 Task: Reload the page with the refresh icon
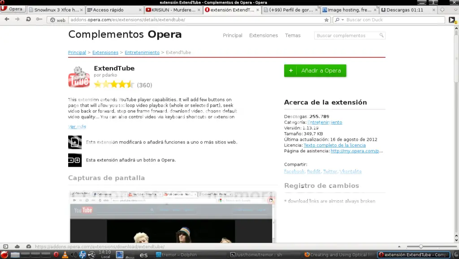28,19
